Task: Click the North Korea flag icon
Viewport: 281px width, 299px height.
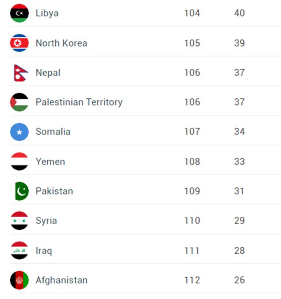Action: click(19, 43)
